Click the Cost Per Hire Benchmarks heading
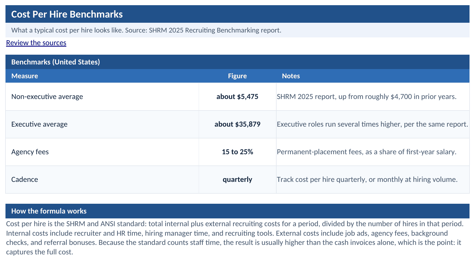The height and width of the screenshot is (261, 475). pyautogui.click(x=67, y=14)
